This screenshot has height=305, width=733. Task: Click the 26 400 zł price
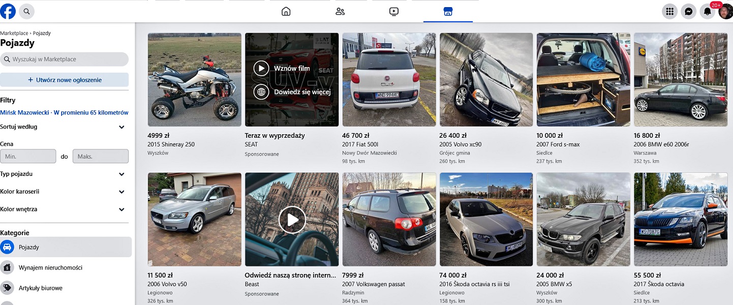[x=453, y=136]
